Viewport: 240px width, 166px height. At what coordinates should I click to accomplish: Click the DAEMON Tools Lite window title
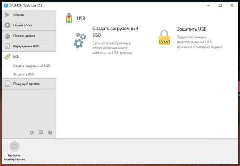click(x=26, y=6)
